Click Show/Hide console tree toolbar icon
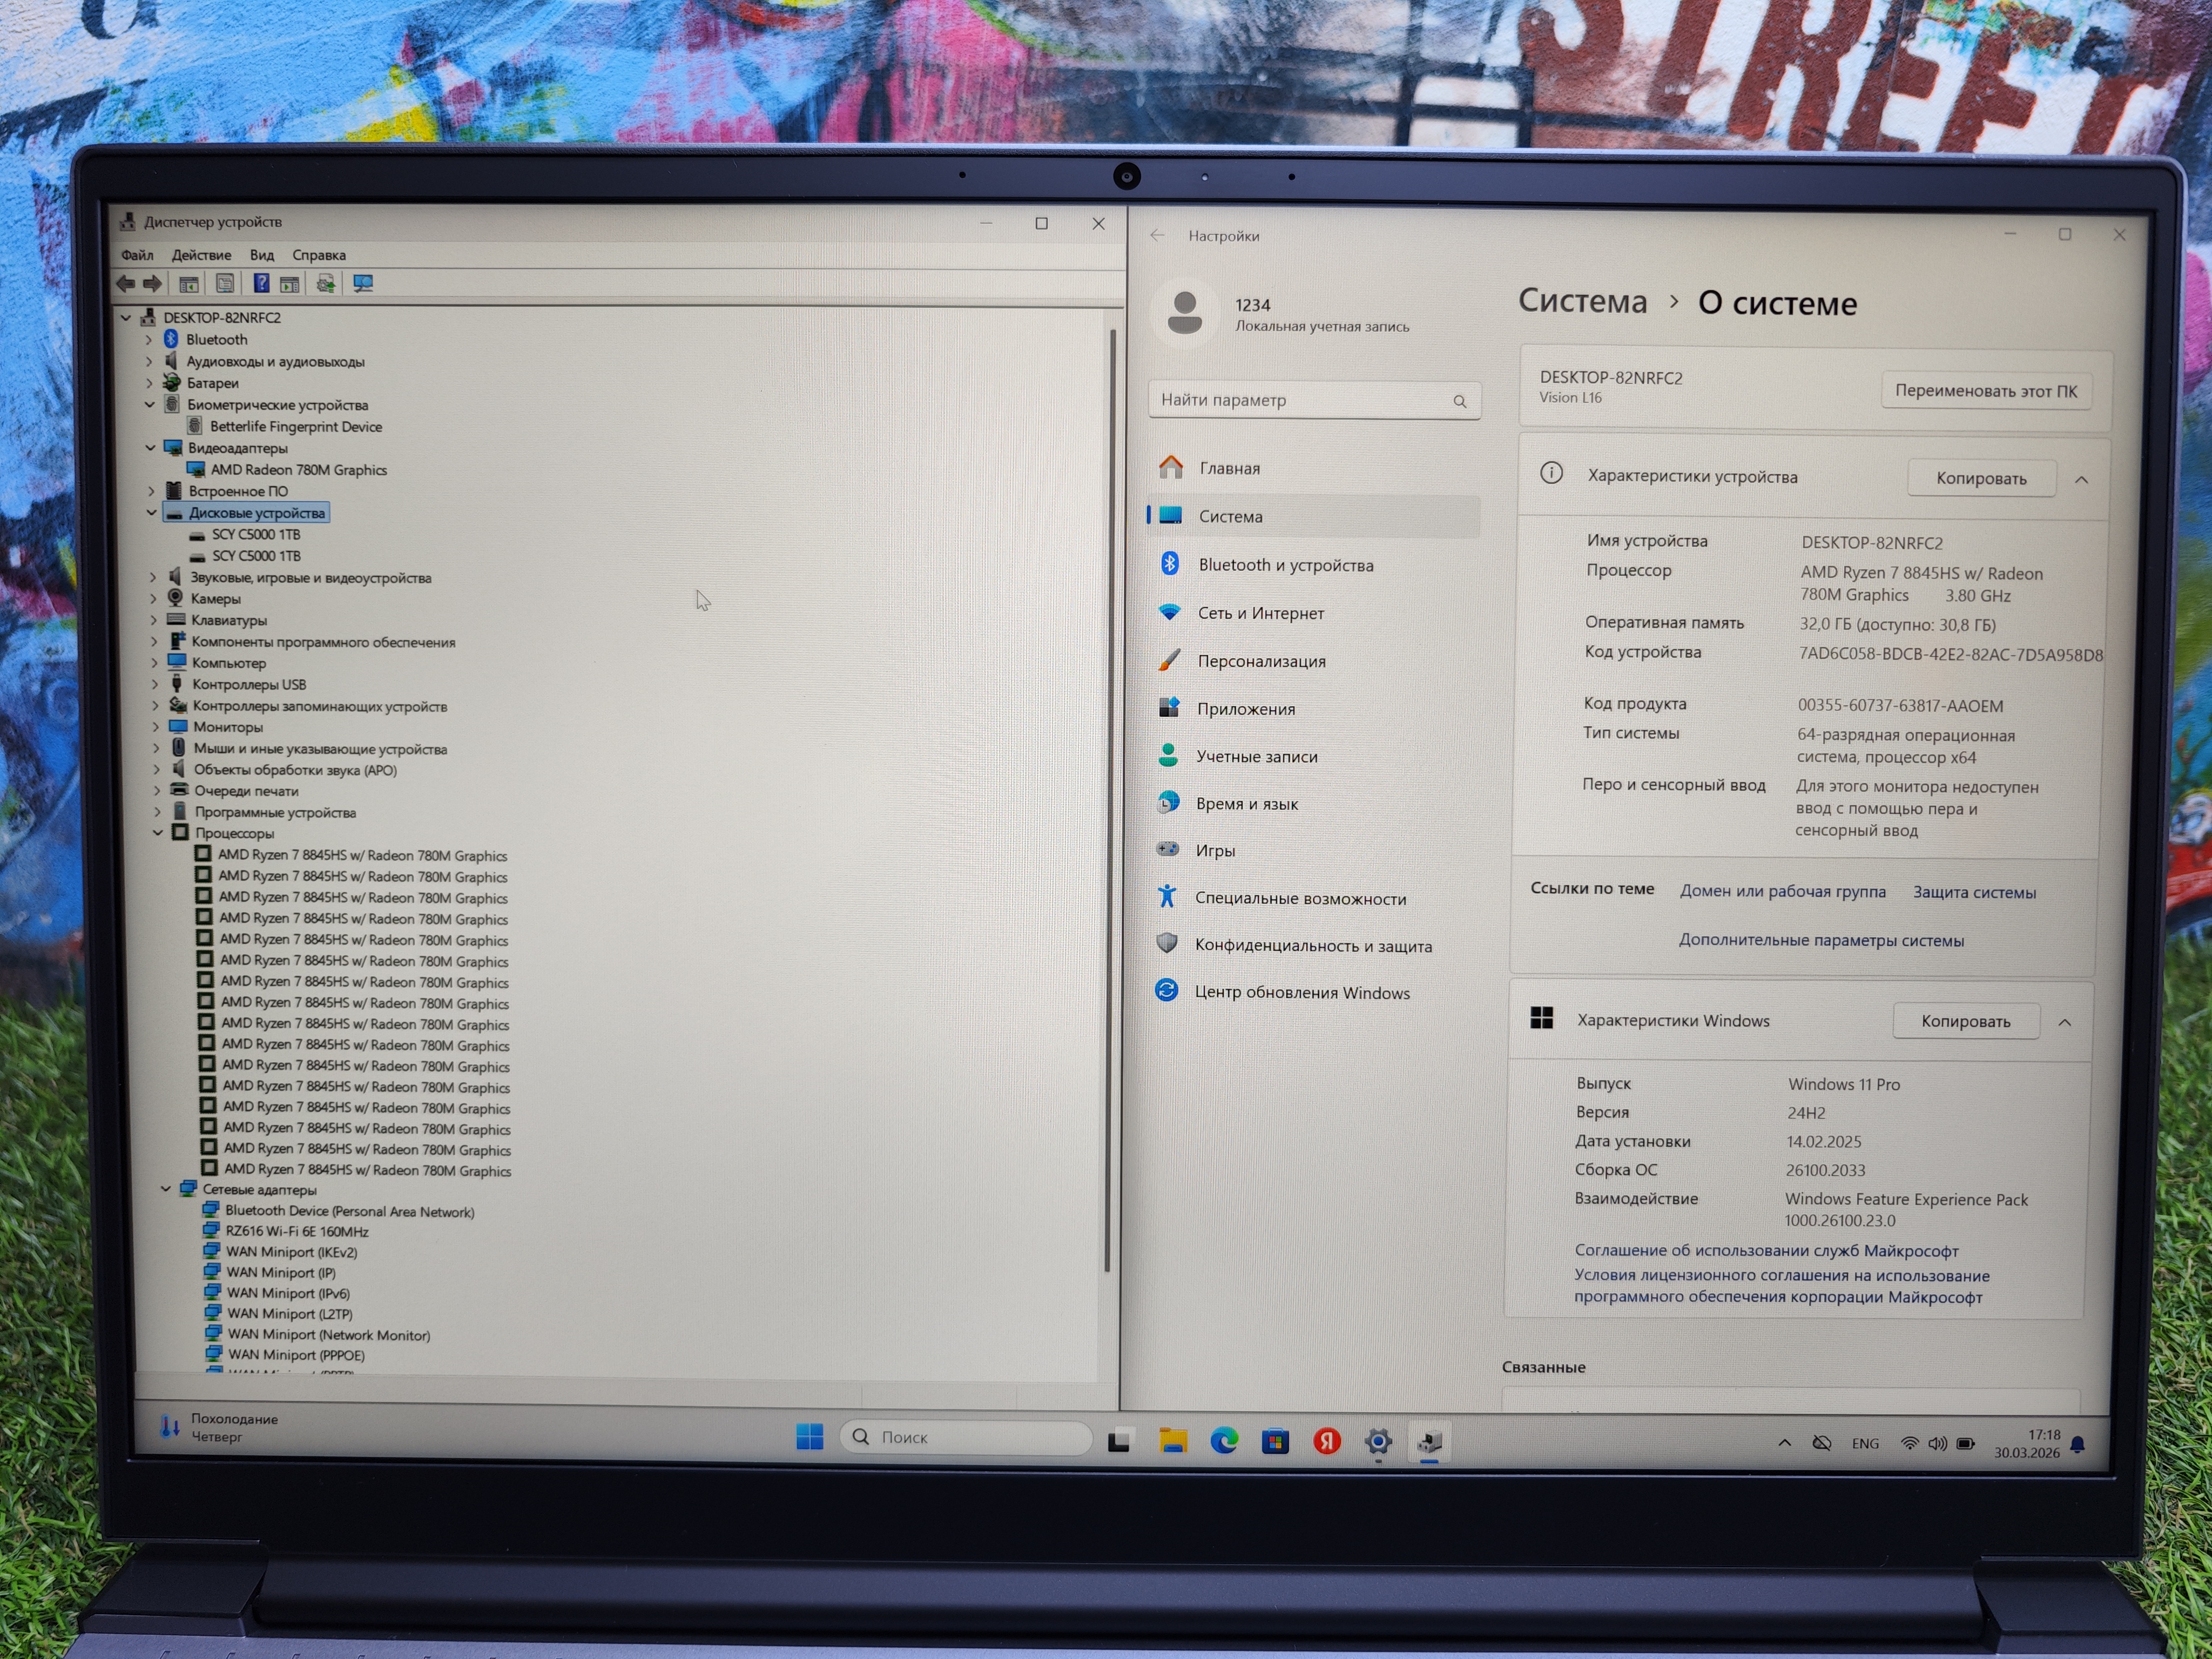2212x1659 pixels. click(x=189, y=283)
